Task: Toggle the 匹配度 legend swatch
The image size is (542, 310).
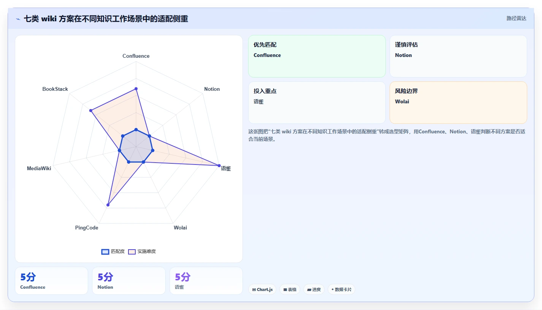Action: tap(105, 251)
